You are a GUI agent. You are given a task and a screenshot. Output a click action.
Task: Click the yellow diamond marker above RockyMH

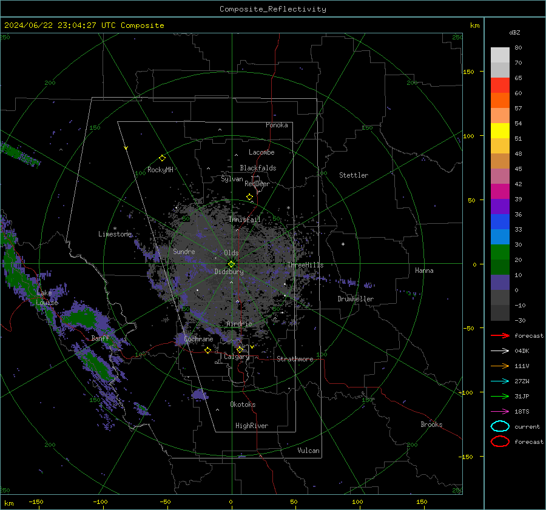[x=162, y=158]
